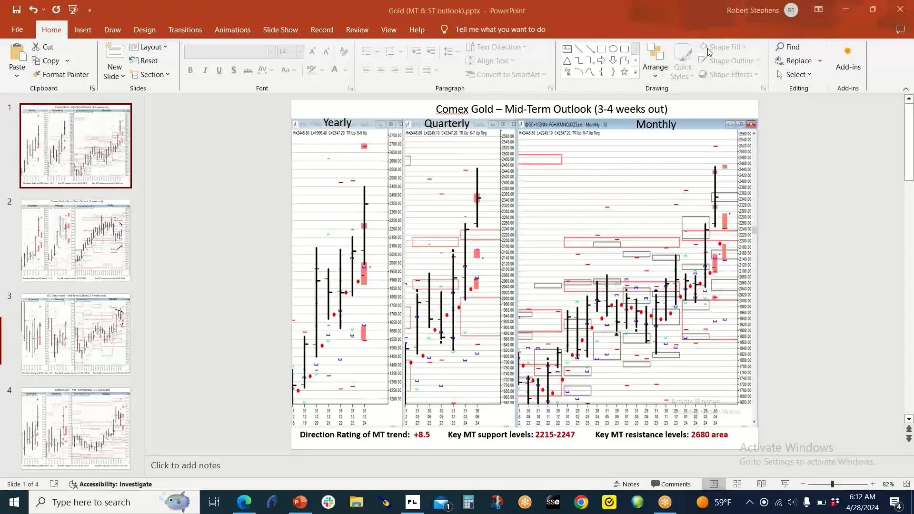Select slide 2 thumbnail
Screen dimensions: 914x514
tap(75, 240)
